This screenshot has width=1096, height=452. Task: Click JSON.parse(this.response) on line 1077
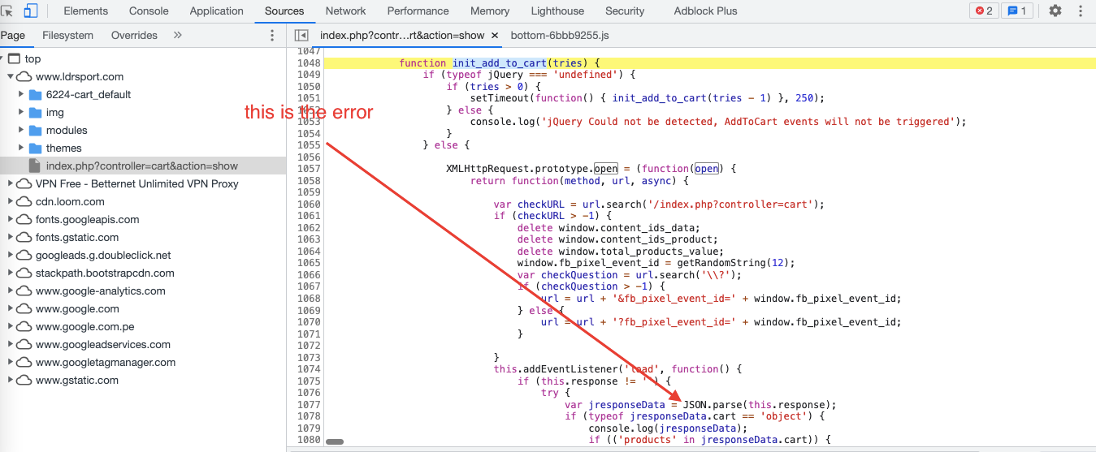pyautogui.click(x=759, y=404)
